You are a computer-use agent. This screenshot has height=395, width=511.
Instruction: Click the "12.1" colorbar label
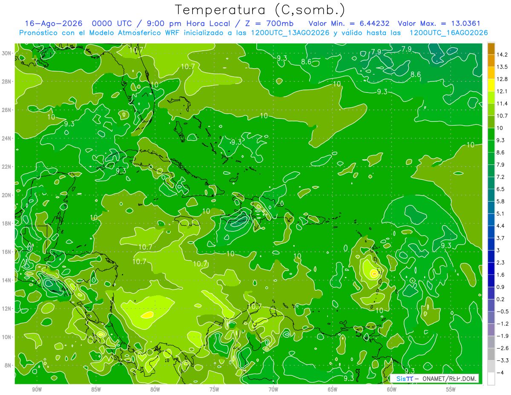point(502,91)
